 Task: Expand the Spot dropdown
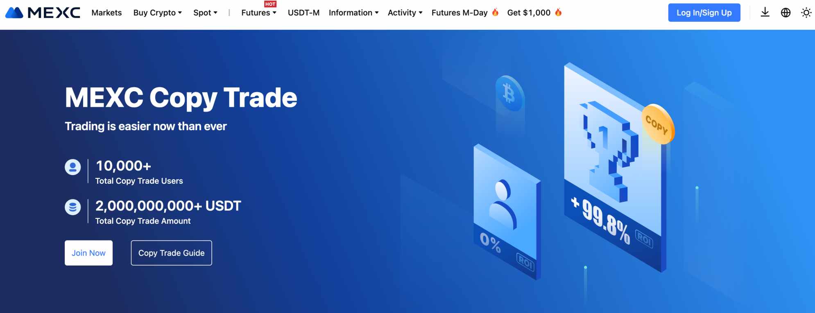click(206, 13)
